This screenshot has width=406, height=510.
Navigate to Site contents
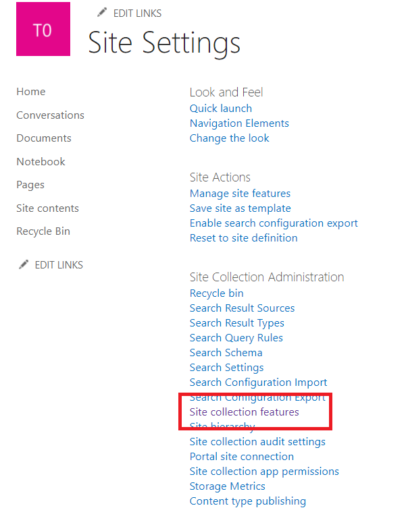[x=47, y=208]
